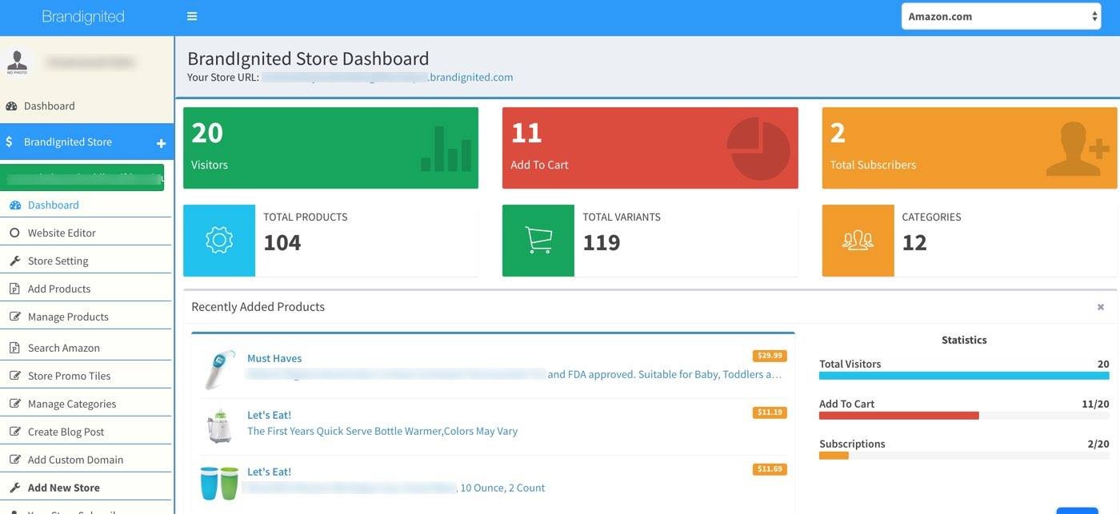Click edit icon beside Store Promo Tiles
The width and height of the screenshot is (1120, 514).
click(x=14, y=376)
